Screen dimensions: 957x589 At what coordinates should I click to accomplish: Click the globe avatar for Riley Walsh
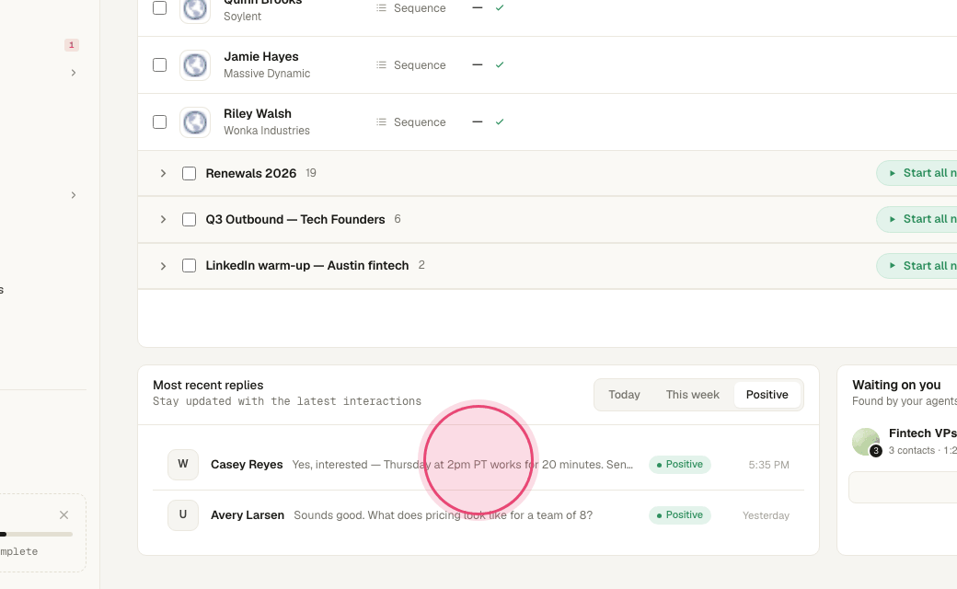click(x=195, y=122)
